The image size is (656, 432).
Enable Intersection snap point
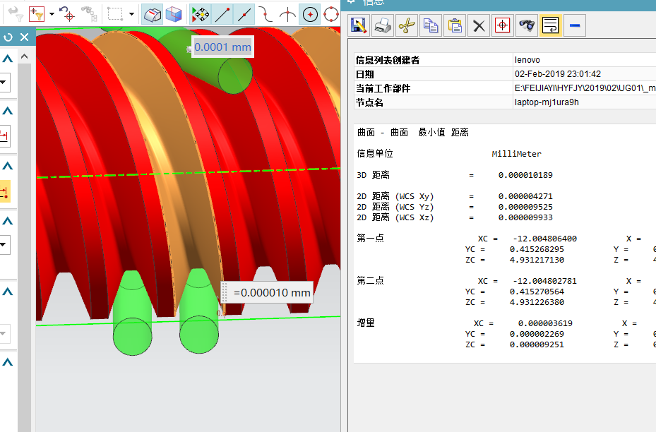[287, 14]
